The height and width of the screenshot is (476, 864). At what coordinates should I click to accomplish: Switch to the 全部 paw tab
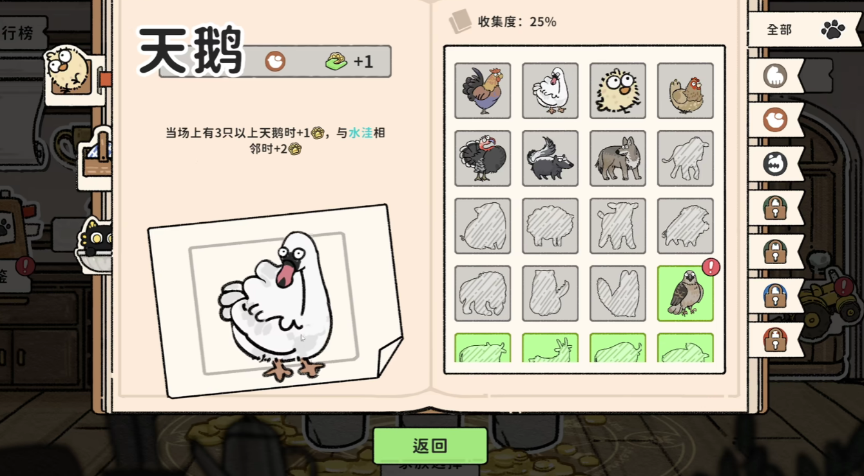805,30
